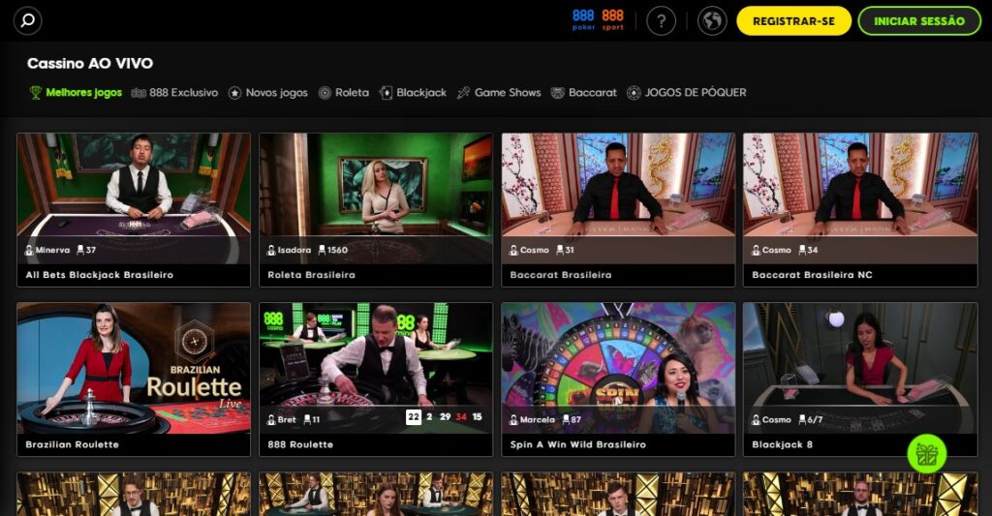Open the Game Shows category tab

499,93
